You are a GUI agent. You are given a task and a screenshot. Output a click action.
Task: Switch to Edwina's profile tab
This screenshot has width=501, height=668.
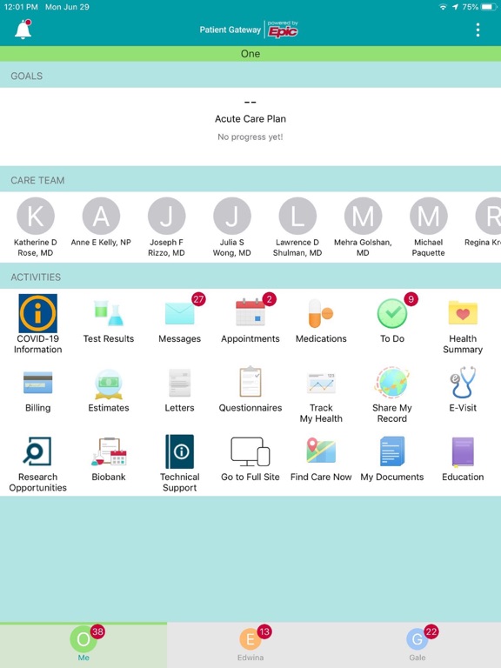coord(250,645)
